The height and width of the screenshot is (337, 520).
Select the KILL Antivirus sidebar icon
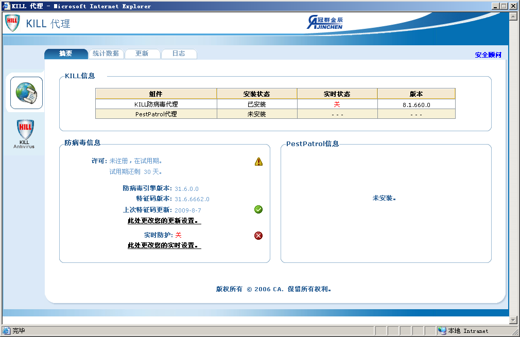click(25, 134)
